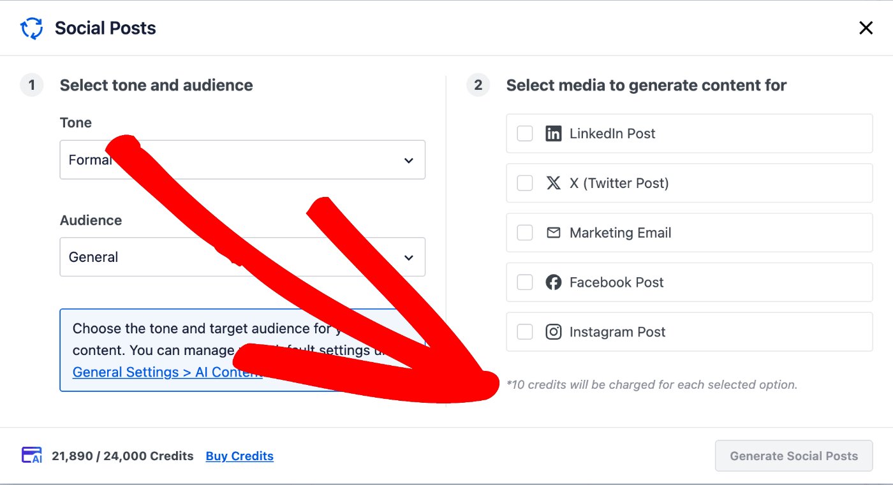The width and height of the screenshot is (893, 485).
Task: Select the Facebook Post checkbox
Action: click(524, 282)
